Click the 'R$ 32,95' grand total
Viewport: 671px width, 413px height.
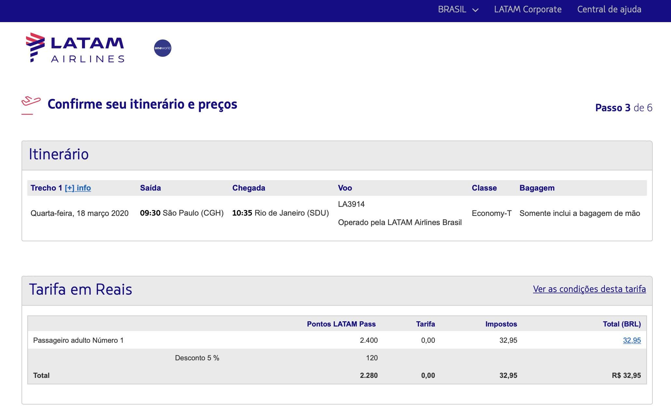click(x=626, y=376)
